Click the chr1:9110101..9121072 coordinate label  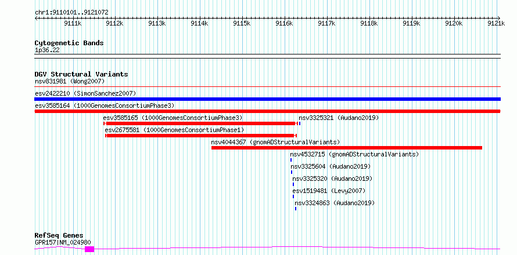tap(71, 13)
